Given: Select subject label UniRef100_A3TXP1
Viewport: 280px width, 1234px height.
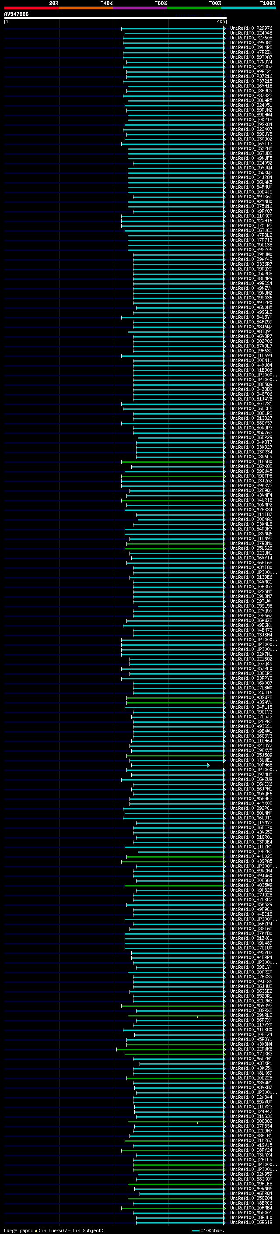Looking at the screenshot, I should coord(251,1063).
